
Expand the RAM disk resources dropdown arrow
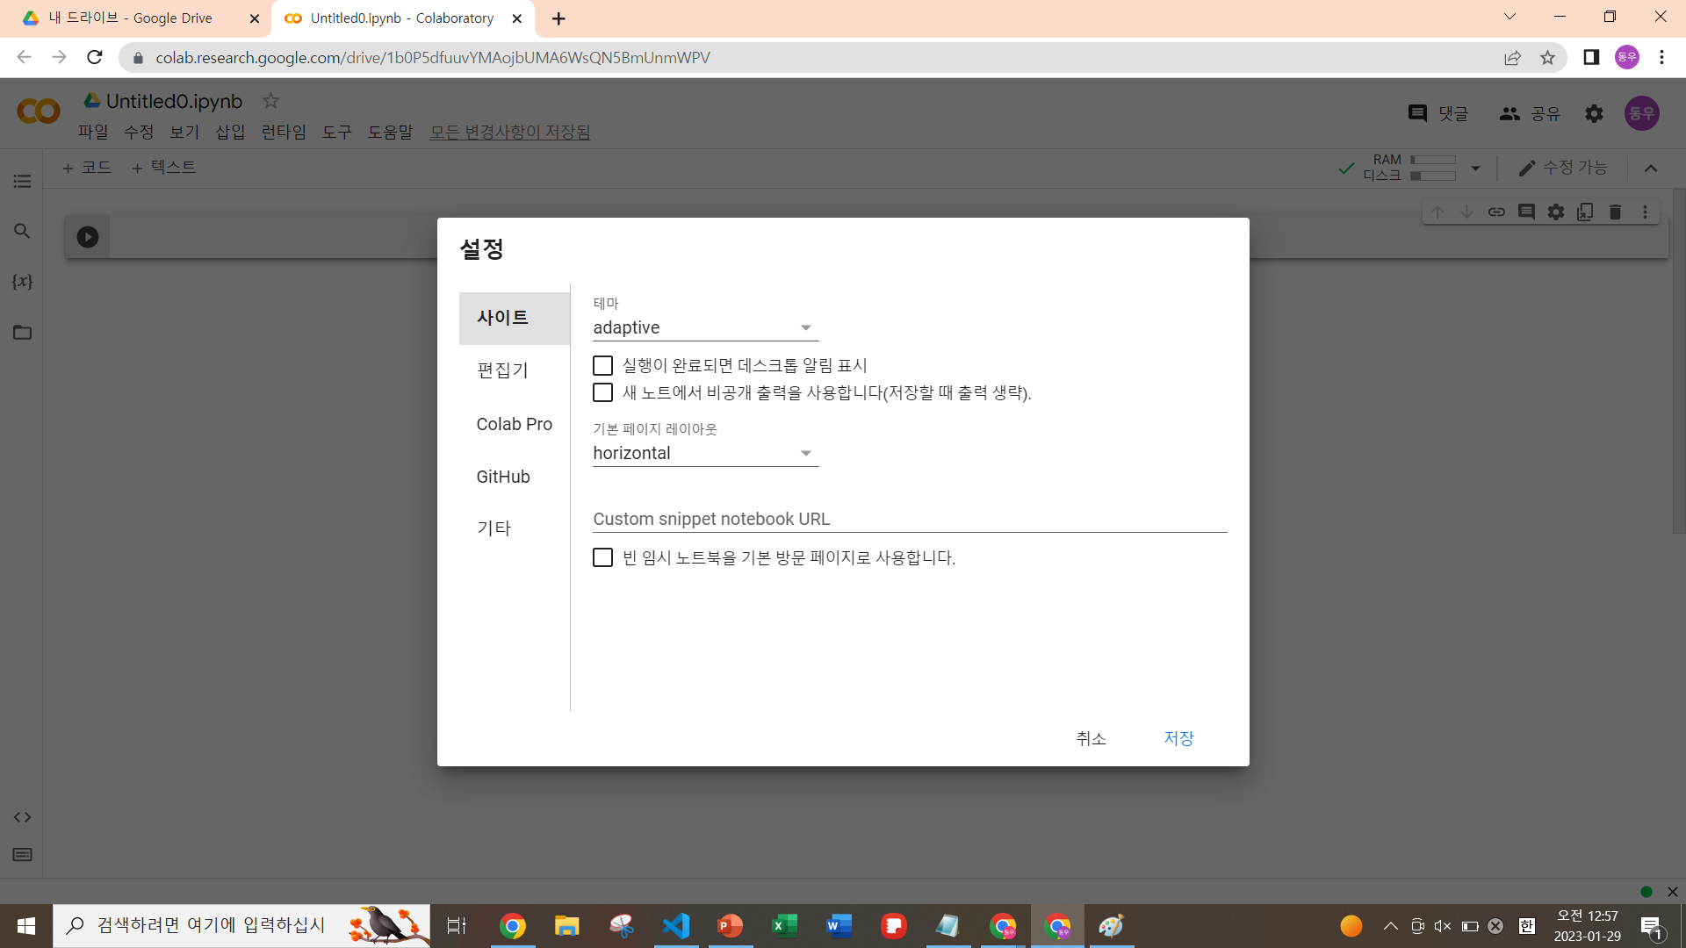1475,168
